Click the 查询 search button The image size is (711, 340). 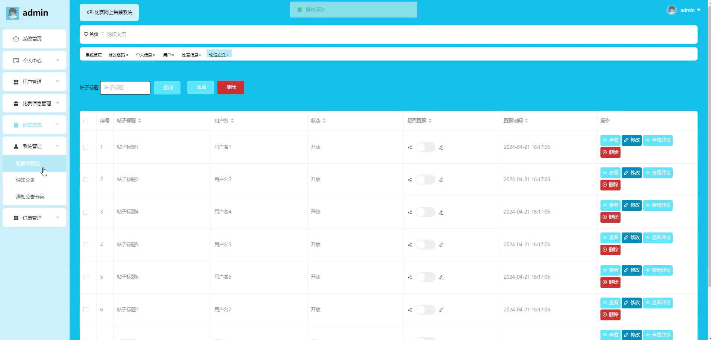click(167, 88)
